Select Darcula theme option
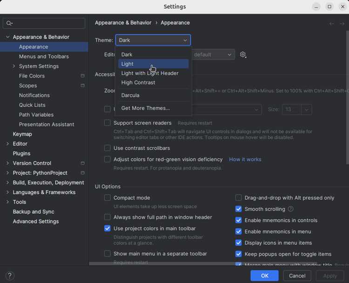Viewport: 349px width, 283px height. coord(154,95)
